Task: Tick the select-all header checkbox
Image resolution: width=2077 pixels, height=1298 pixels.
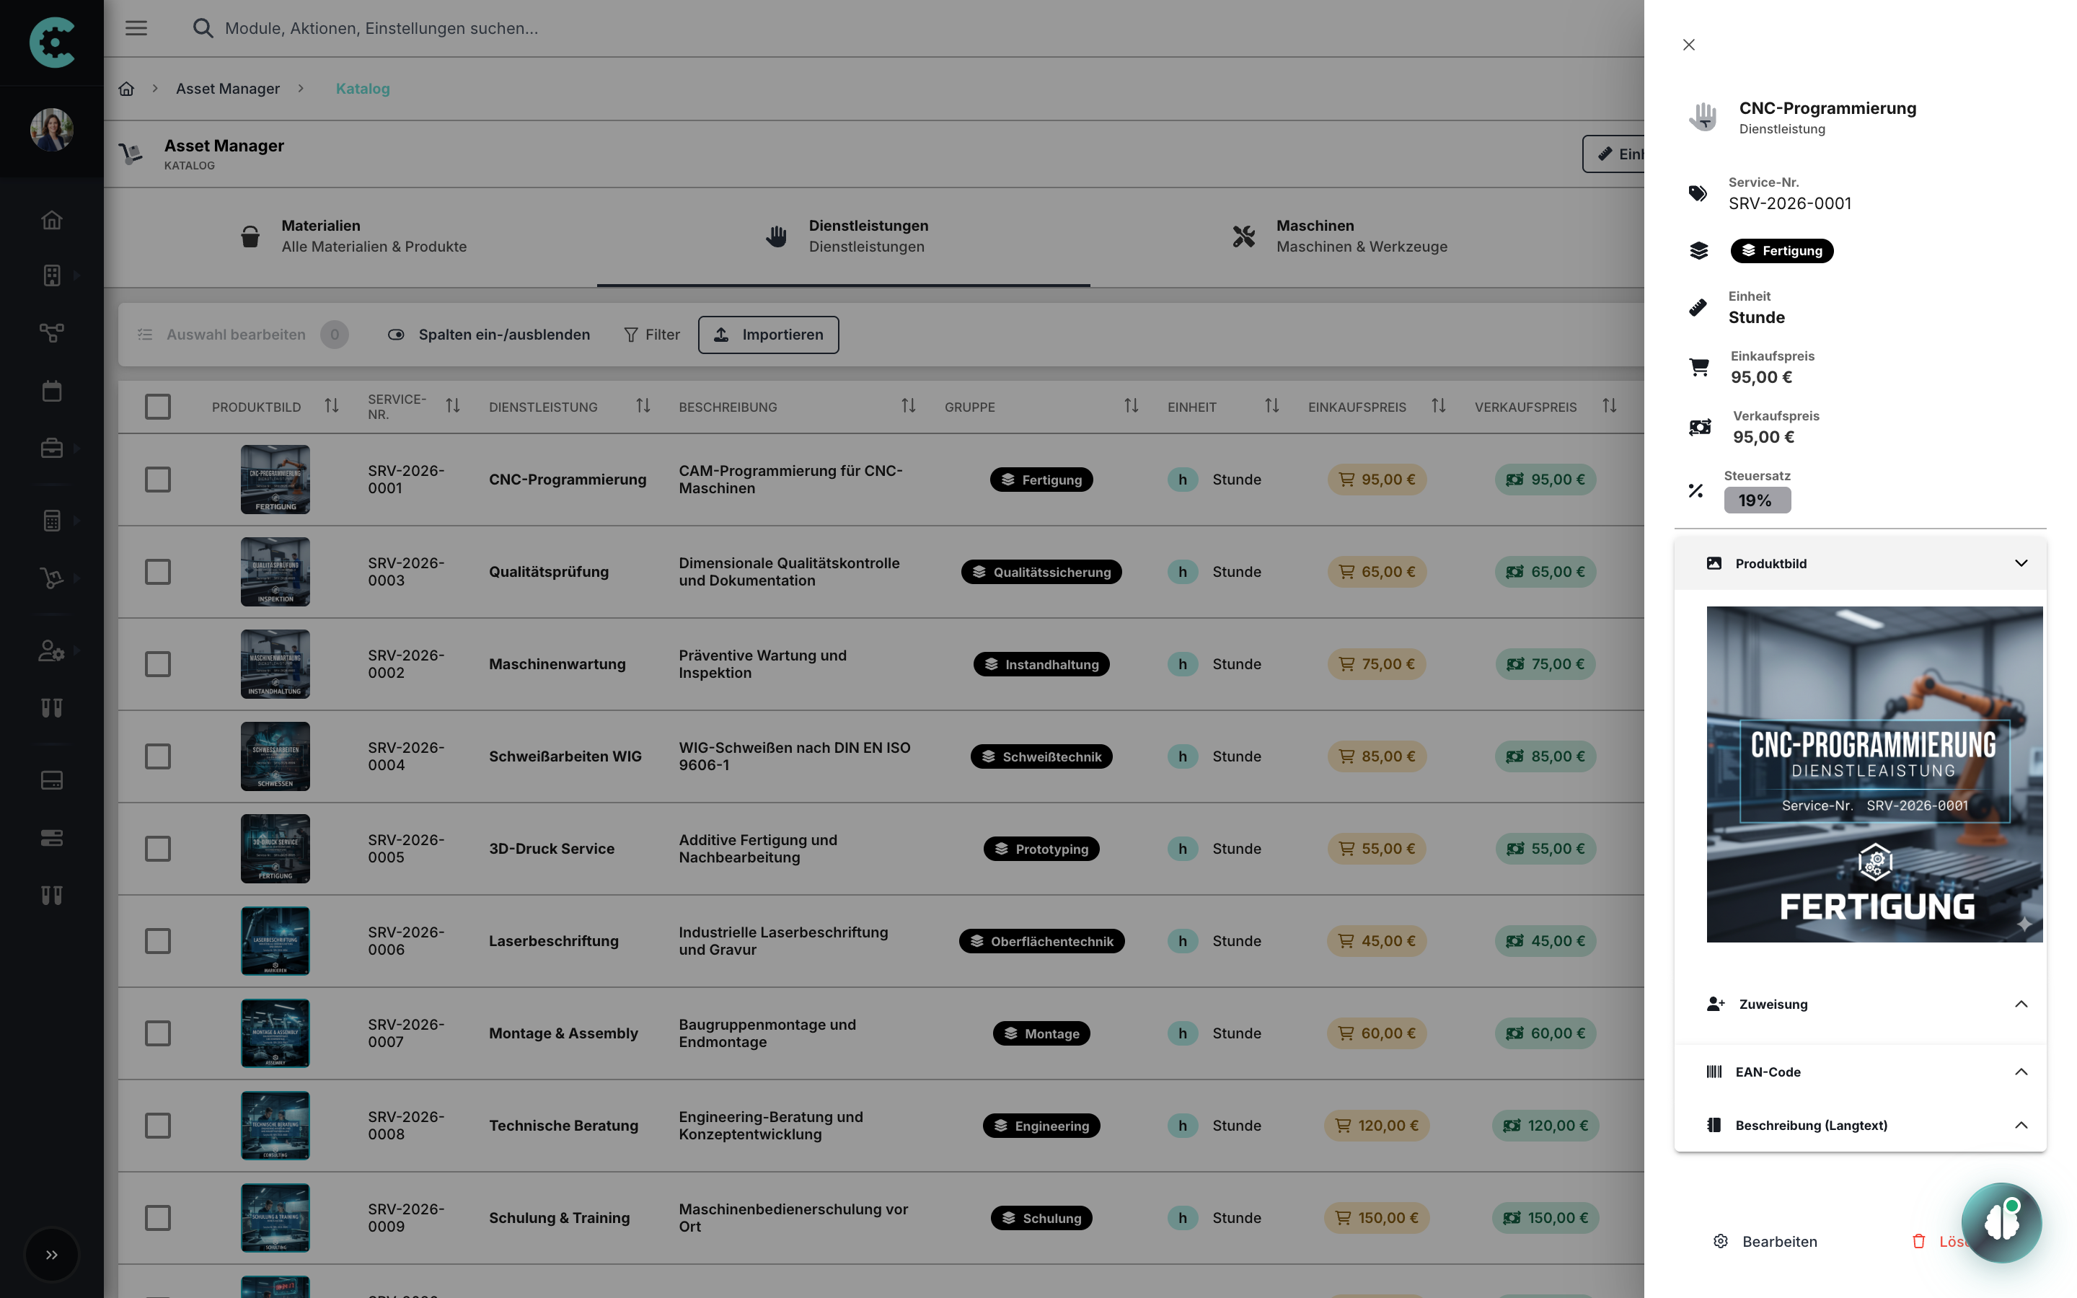Action: tap(158, 406)
